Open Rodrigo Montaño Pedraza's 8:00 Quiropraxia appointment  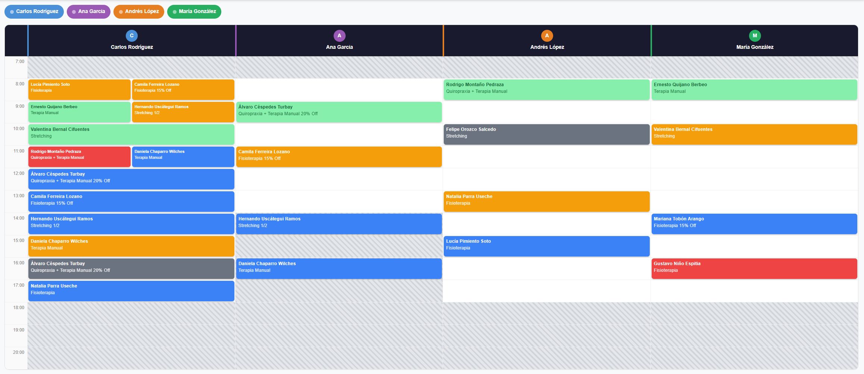click(x=546, y=89)
